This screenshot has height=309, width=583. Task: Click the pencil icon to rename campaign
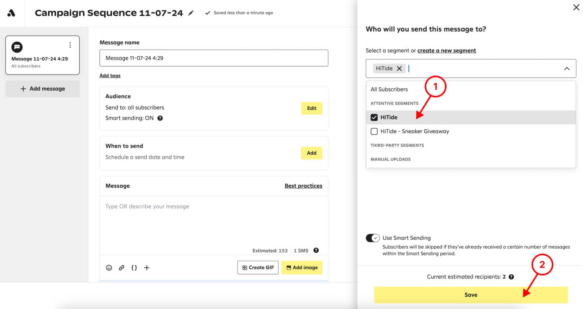pos(191,13)
